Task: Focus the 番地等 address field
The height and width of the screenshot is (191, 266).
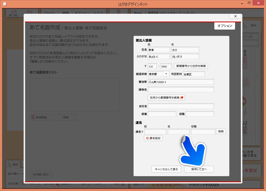Action: coord(181,82)
